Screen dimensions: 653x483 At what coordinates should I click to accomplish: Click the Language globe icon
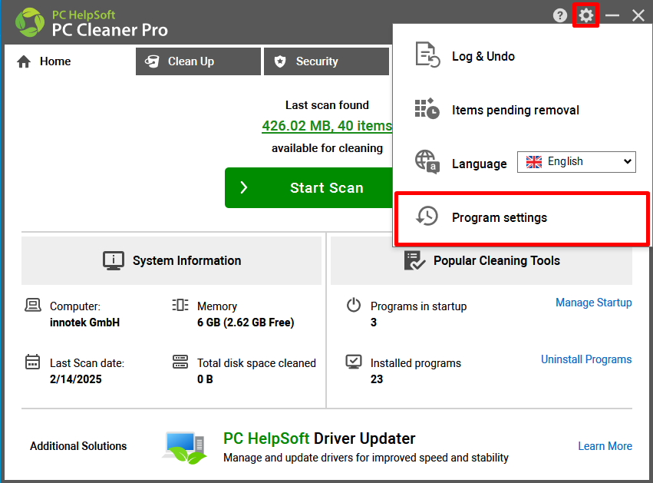pyautogui.click(x=427, y=162)
